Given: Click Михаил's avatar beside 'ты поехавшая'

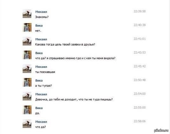Looking at the screenshot, I should tap(27, 69).
